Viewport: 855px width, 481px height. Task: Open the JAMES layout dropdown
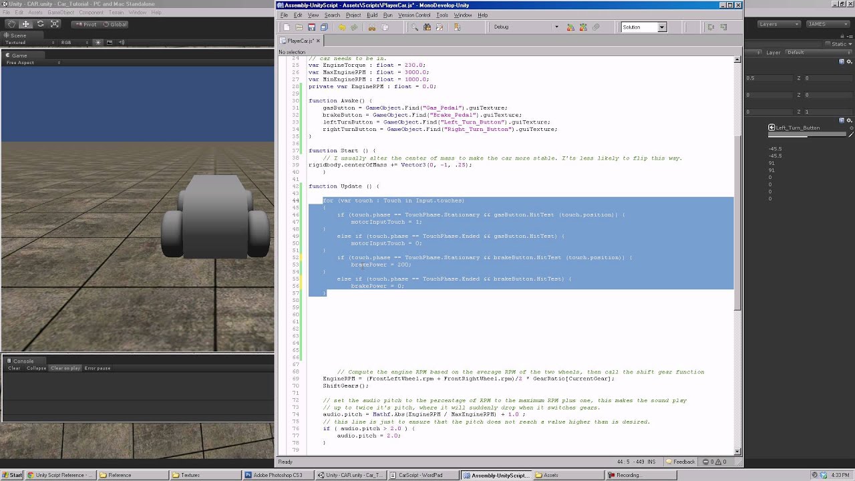[827, 24]
